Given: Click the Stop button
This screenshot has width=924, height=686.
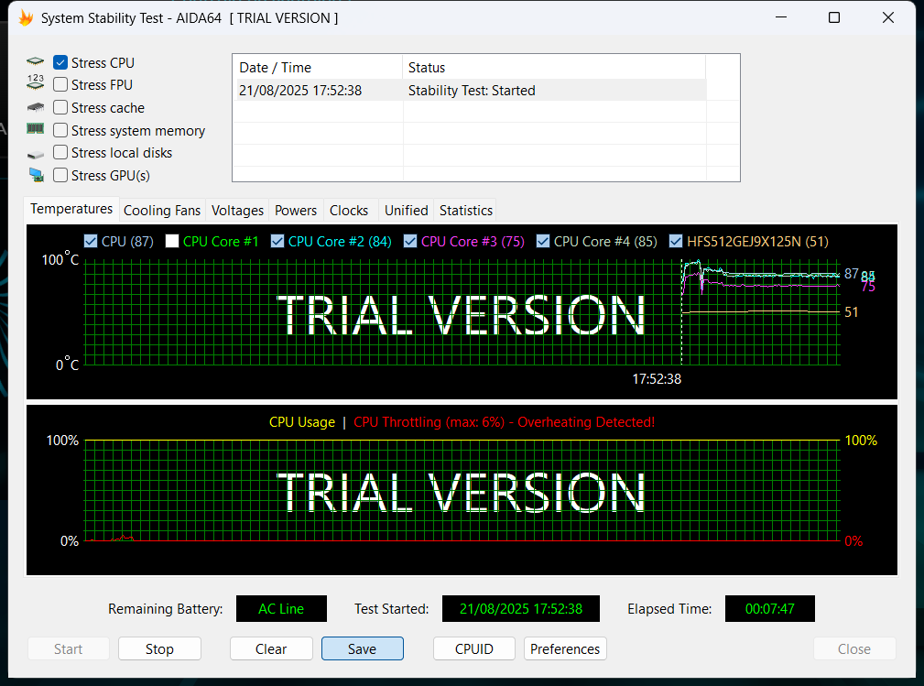Looking at the screenshot, I should (159, 648).
